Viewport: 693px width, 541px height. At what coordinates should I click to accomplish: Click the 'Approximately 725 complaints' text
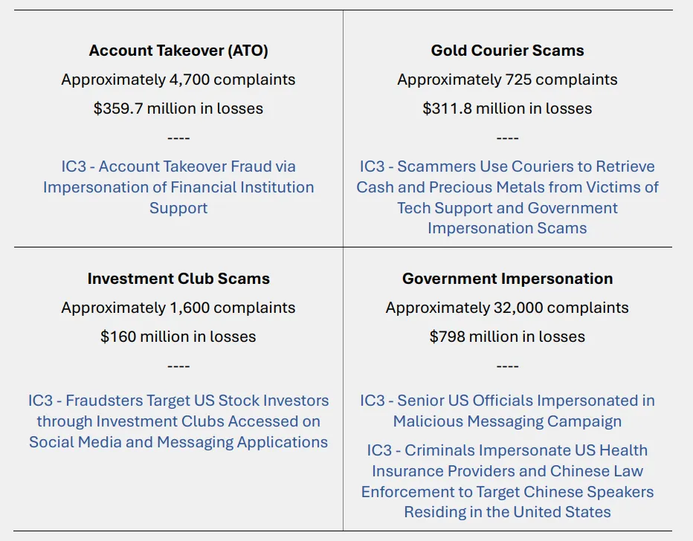tap(507, 80)
